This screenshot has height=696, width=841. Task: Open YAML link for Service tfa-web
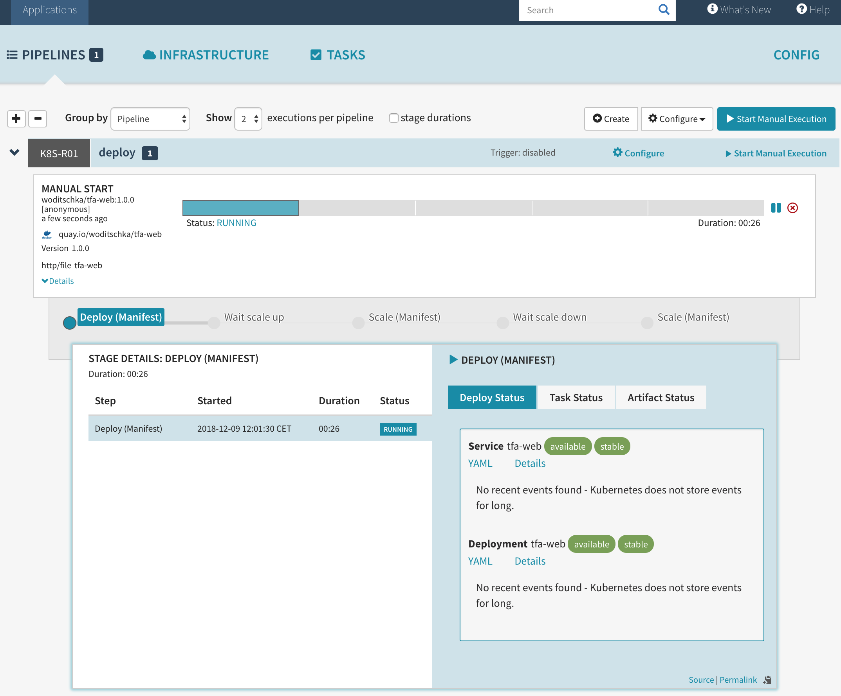(x=480, y=463)
